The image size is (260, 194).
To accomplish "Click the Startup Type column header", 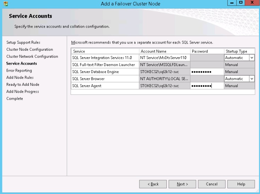I will tap(239, 51).
